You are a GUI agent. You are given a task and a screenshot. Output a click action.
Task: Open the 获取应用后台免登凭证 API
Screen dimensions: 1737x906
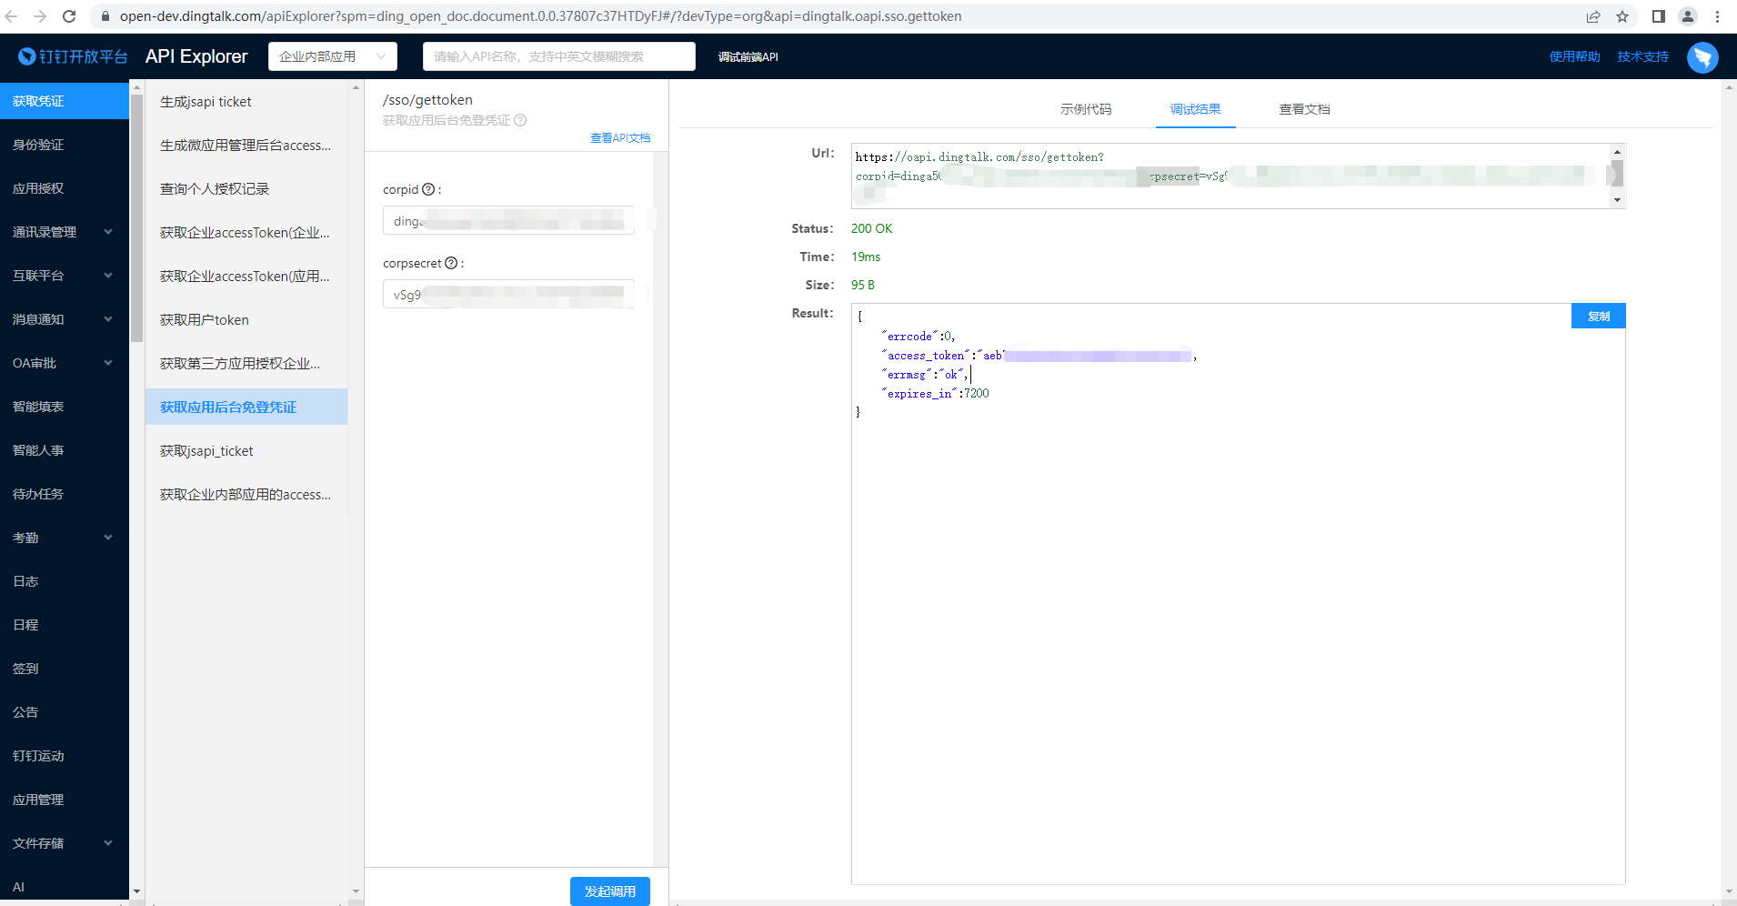pos(246,407)
